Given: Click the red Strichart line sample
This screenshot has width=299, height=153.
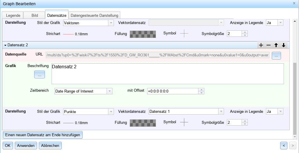Looking at the screenshot, I should point(68,34).
